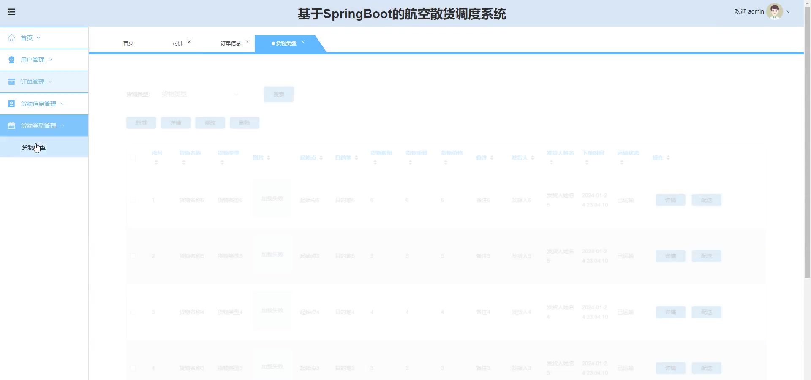The width and height of the screenshot is (811, 380).
Task: Click 配送 for row 货物名称4
Action: pos(706,312)
